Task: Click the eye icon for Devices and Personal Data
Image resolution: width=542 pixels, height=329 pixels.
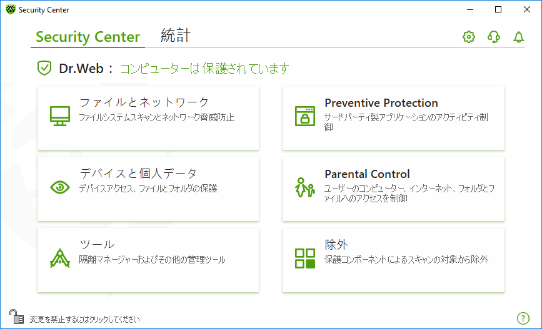Action: point(60,187)
